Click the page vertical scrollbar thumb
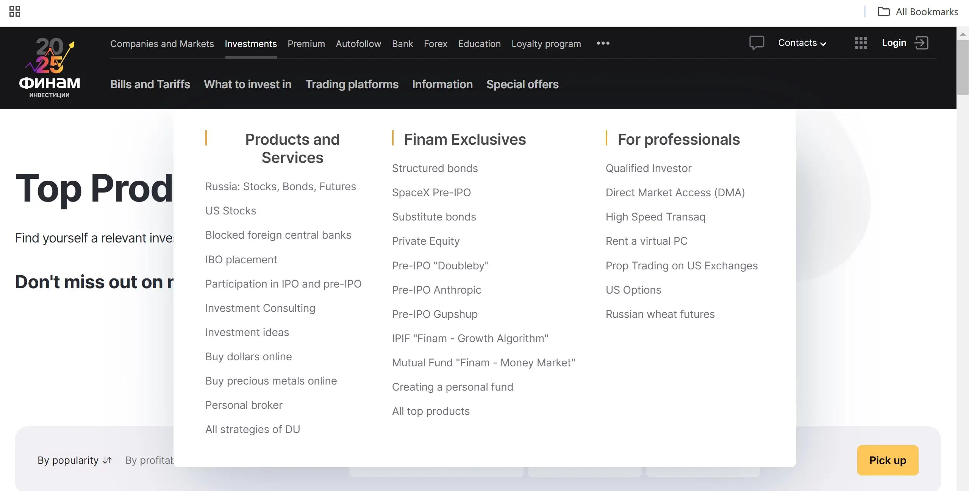 (963, 67)
